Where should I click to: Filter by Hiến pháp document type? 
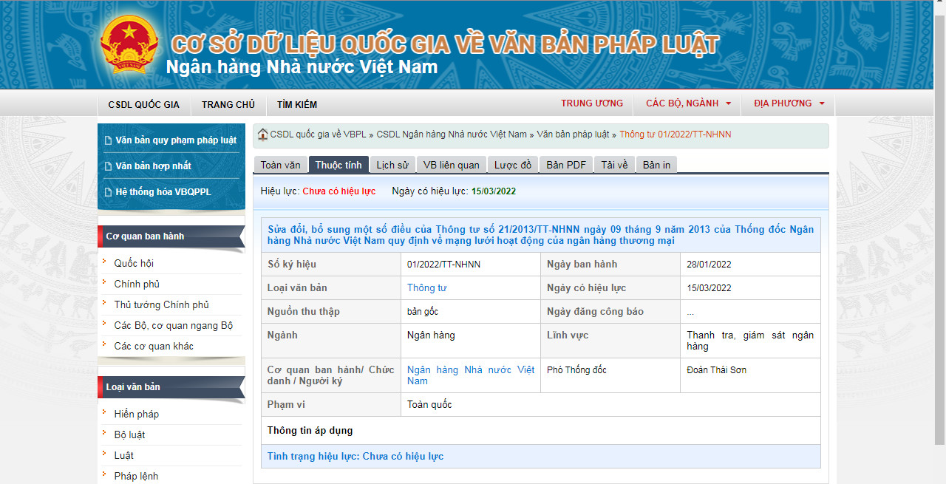pos(137,415)
